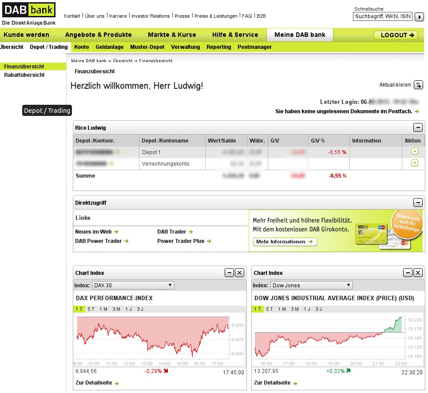The height and width of the screenshot is (393, 428).
Task: Select the Meine DAB bank tab
Action: tap(300, 35)
